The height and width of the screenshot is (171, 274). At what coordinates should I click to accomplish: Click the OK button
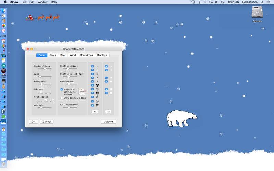(x=33, y=122)
